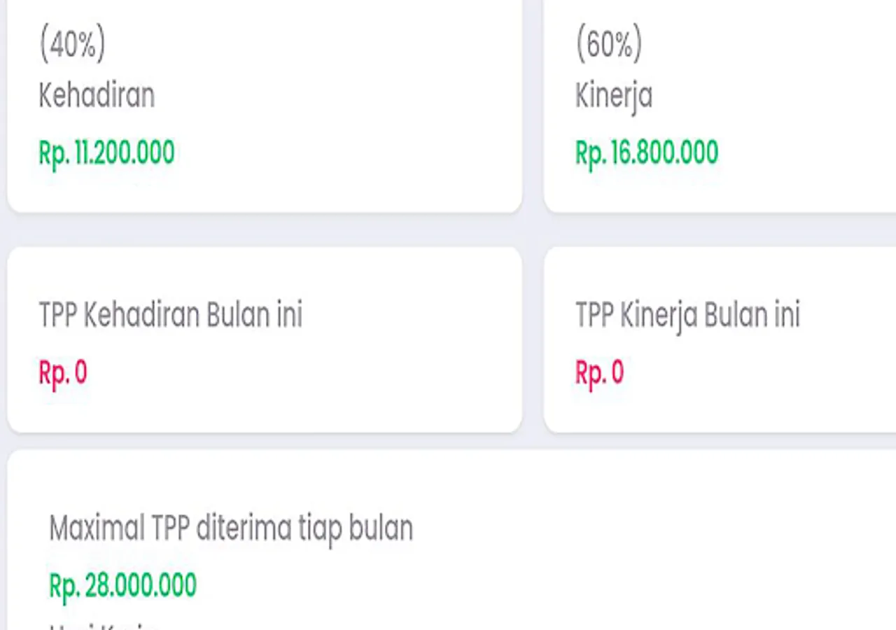
Task: Click empty area of the Maximal TPP card
Action: (x=630, y=546)
